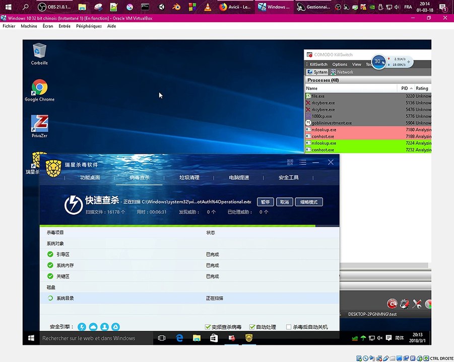Click the gear with red arrow icon in KillSwitch
This screenshot has width=454, height=362.
click(405, 304)
